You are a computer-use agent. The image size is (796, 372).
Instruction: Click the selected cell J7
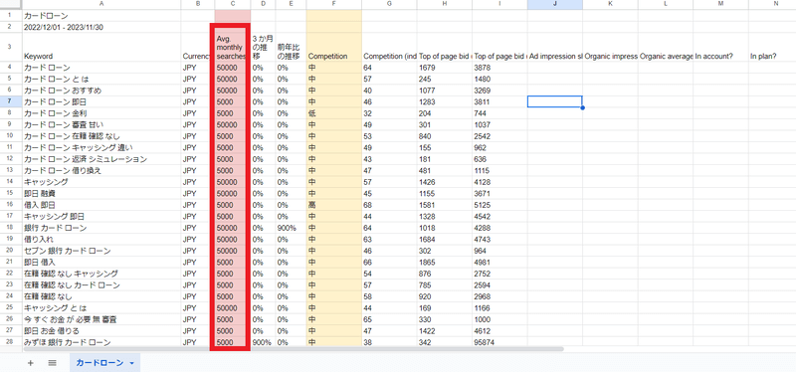[x=555, y=101]
